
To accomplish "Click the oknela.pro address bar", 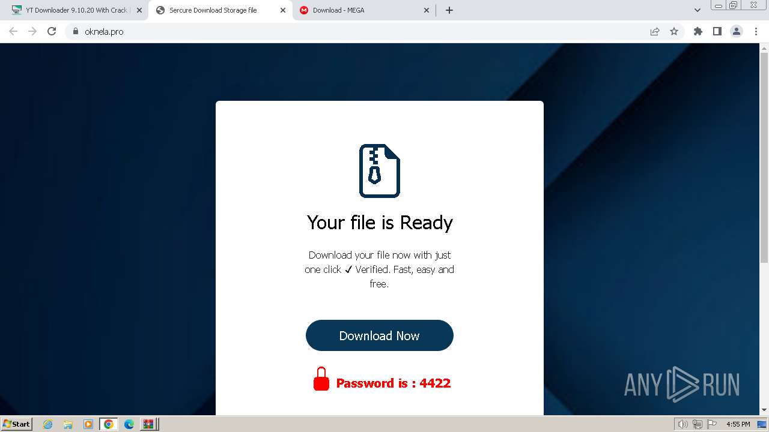I will point(360,31).
